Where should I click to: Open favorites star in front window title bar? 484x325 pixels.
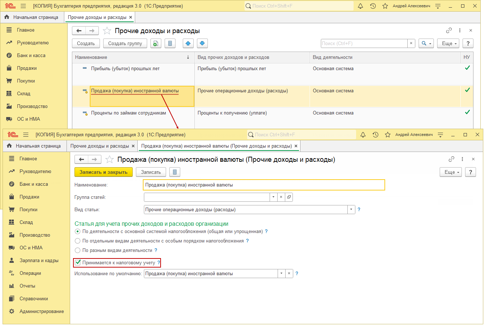coord(388,135)
